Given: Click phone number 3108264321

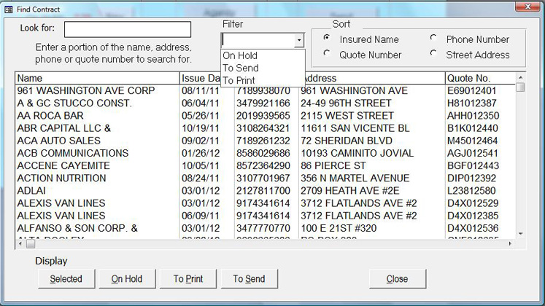Looking at the screenshot, I should pos(263,128).
